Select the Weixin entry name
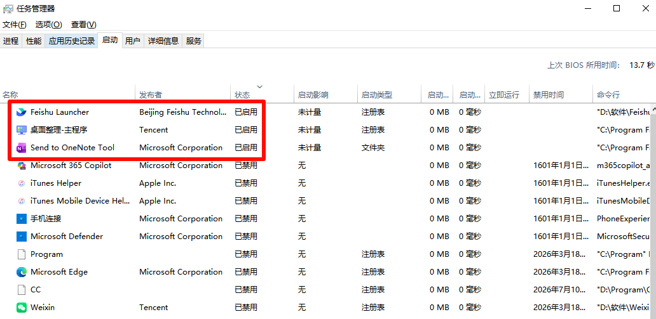Screen dimensions: 656x319 43,308
